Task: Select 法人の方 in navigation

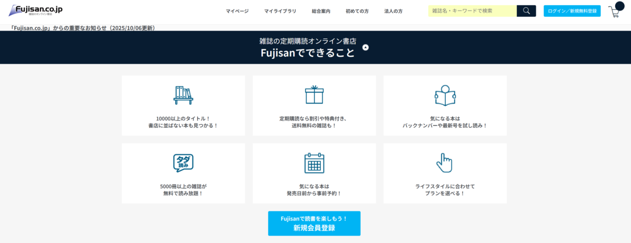Action: click(393, 11)
